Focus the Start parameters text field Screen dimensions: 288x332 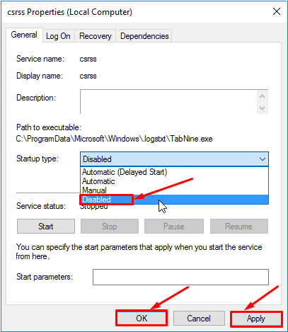coord(180,277)
